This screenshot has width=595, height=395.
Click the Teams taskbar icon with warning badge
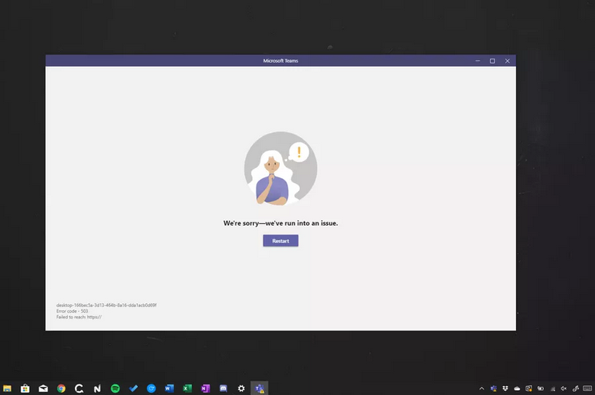pyautogui.click(x=260, y=389)
